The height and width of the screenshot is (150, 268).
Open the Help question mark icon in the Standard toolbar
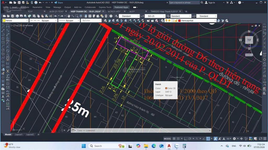(x=111, y=16)
